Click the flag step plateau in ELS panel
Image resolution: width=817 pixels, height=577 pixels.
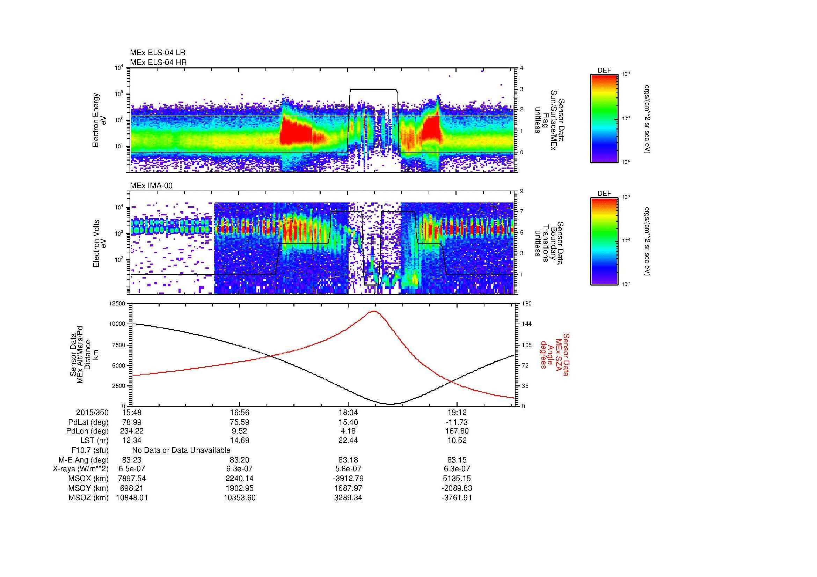coord(373,89)
